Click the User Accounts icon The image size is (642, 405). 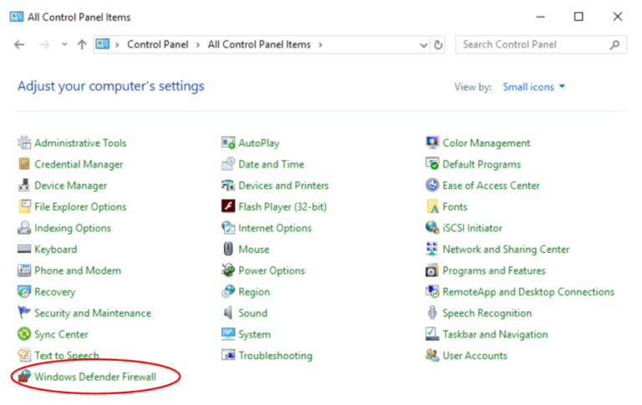click(x=432, y=355)
